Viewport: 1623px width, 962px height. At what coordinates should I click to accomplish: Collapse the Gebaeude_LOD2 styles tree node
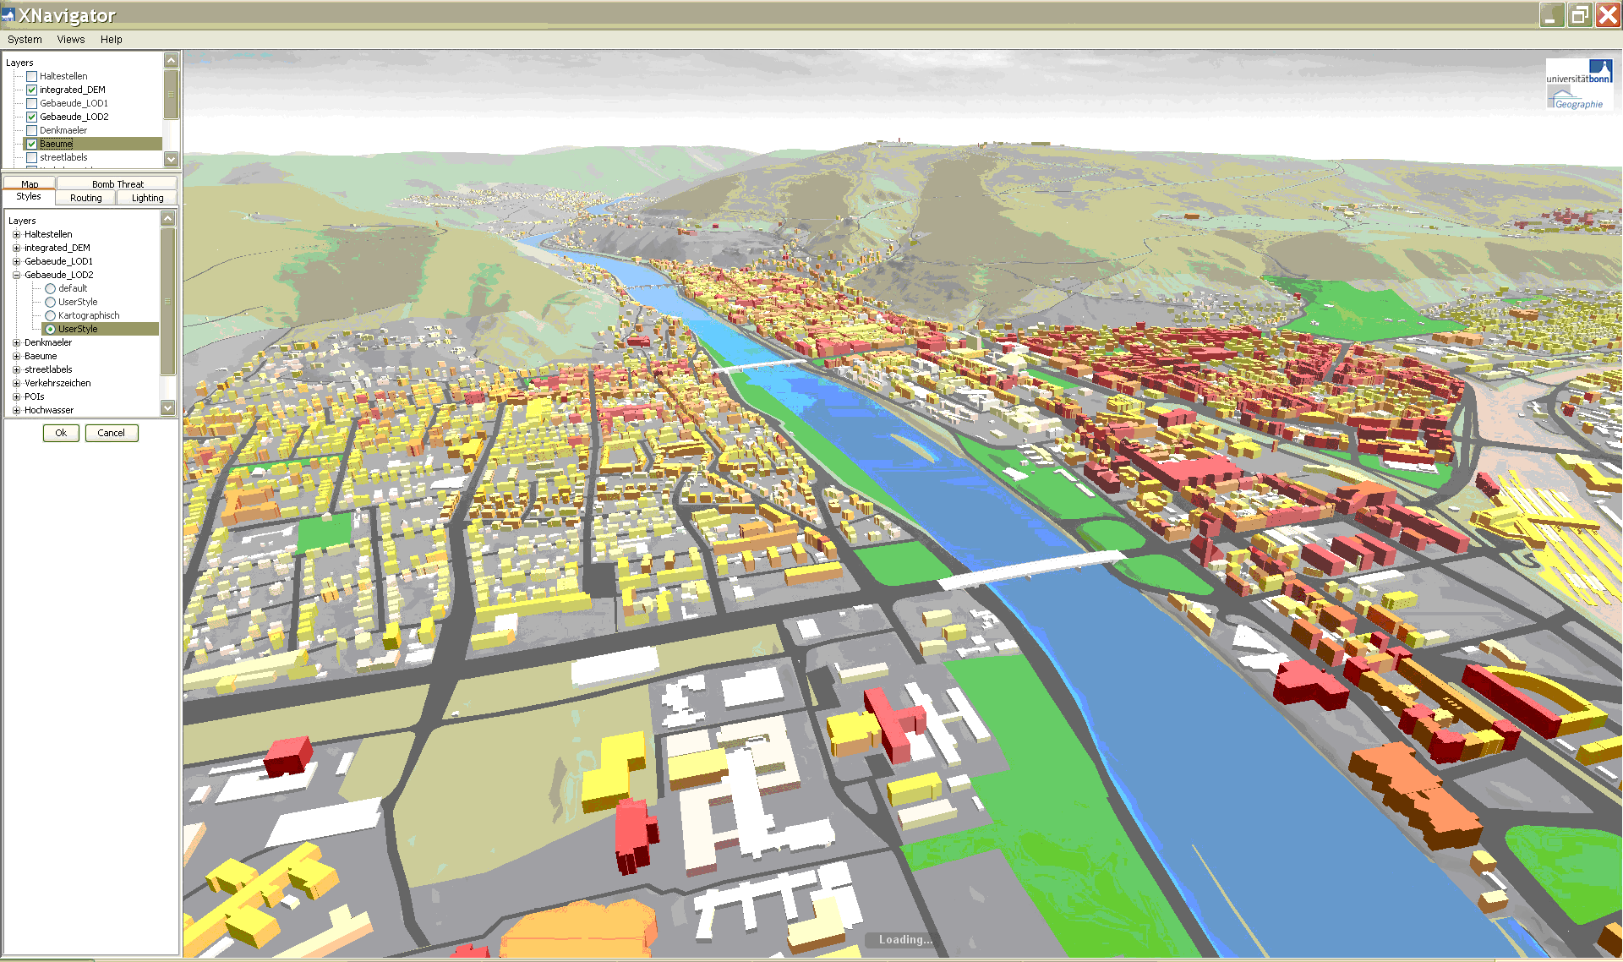pos(16,275)
